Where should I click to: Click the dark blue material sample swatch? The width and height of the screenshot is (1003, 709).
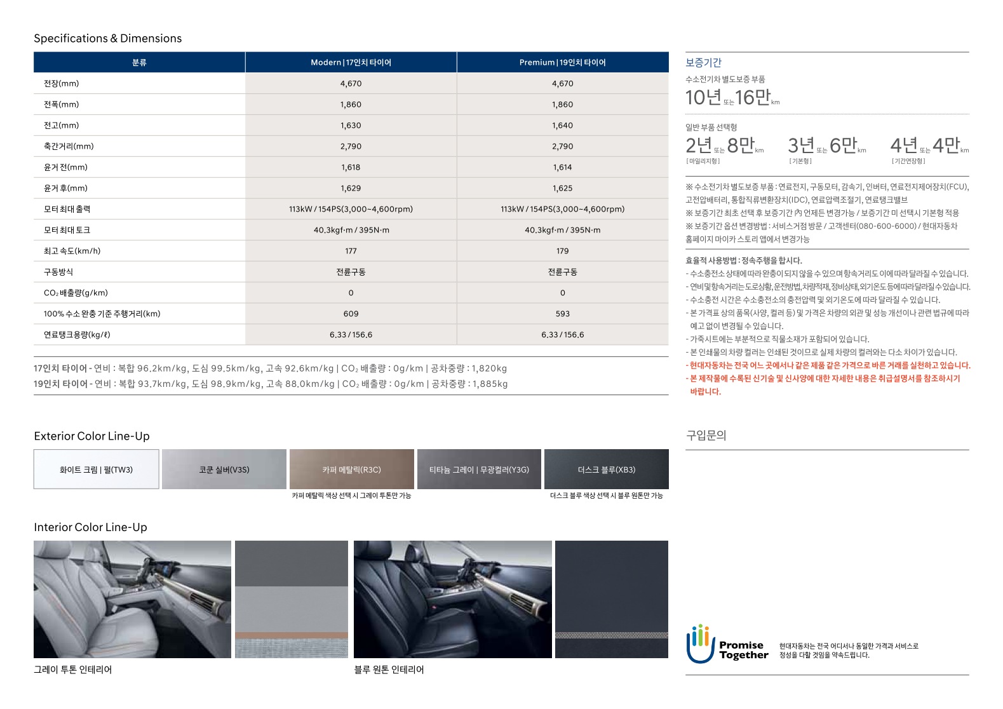pyautogui.click(x=611, y=599)
